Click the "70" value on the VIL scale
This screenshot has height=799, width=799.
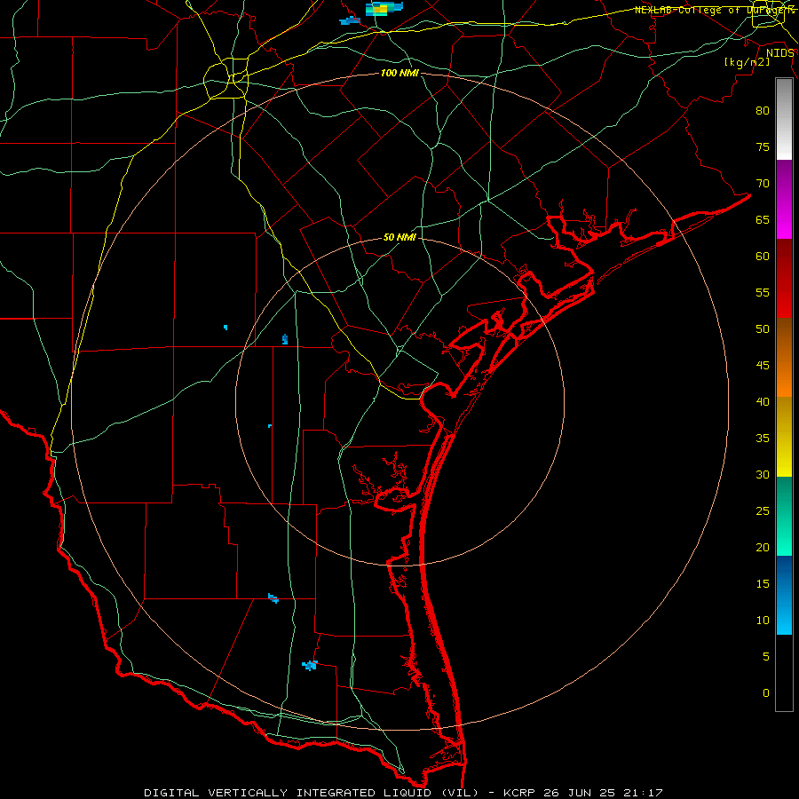click(x=763, y=184)
